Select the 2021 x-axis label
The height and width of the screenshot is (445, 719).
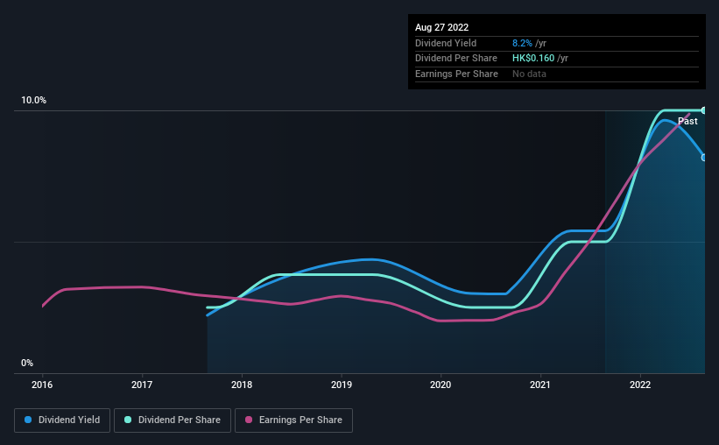[540, 385]
